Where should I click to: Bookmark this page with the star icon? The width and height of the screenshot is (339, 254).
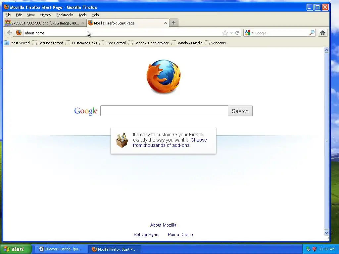(225, 33)
